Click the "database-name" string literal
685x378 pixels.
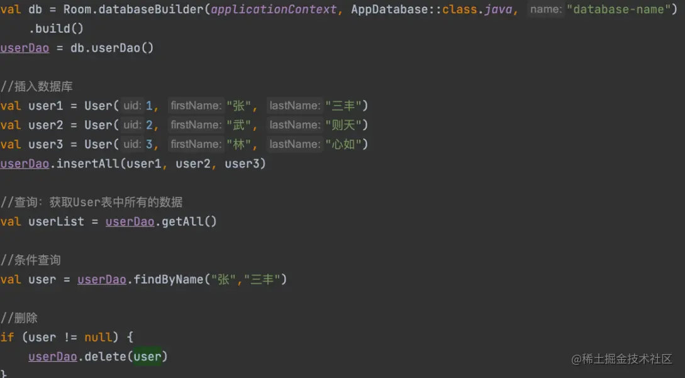tap(618, 9)
